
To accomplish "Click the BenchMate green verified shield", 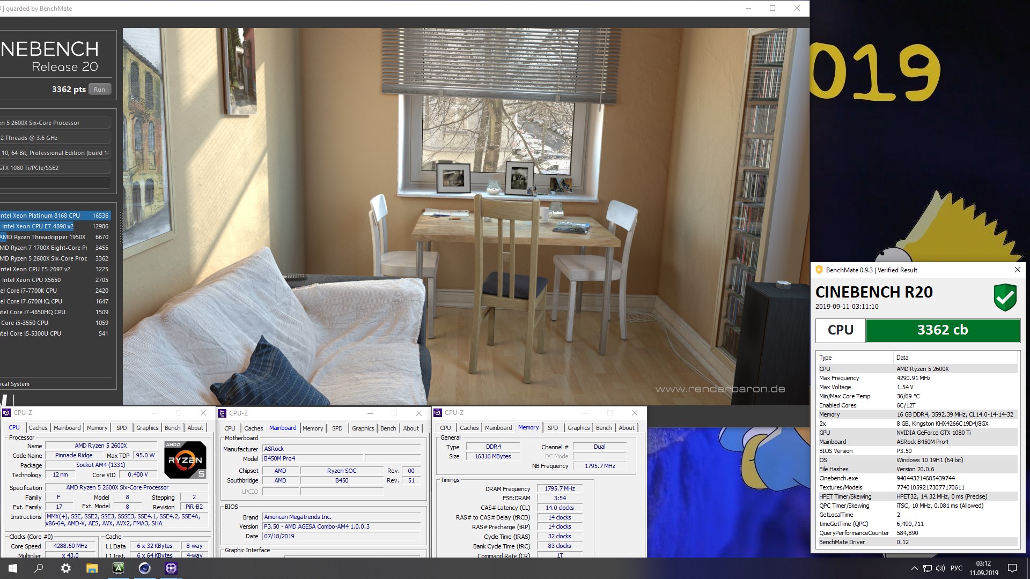I will [x=1005, y=298].
